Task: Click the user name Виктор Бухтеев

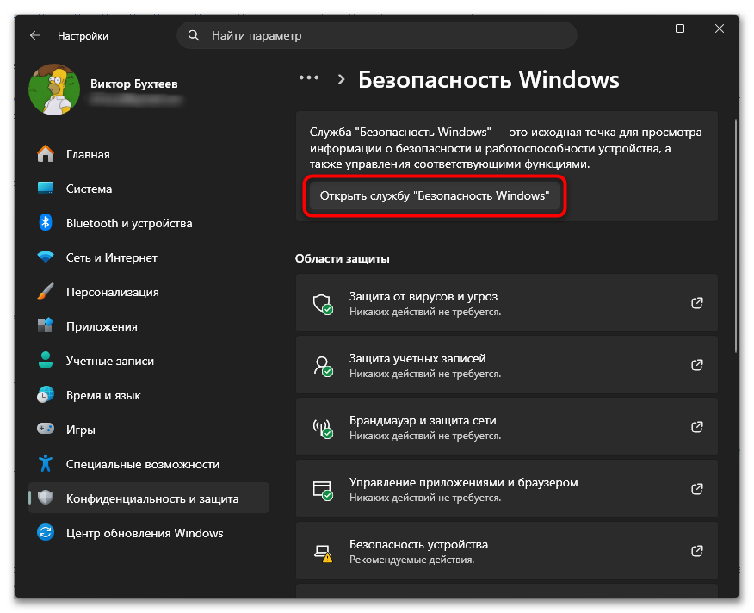Action: pos(134,84)
